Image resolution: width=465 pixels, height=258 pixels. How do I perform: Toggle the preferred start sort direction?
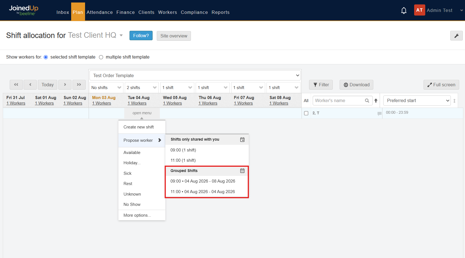click(454, 101)
